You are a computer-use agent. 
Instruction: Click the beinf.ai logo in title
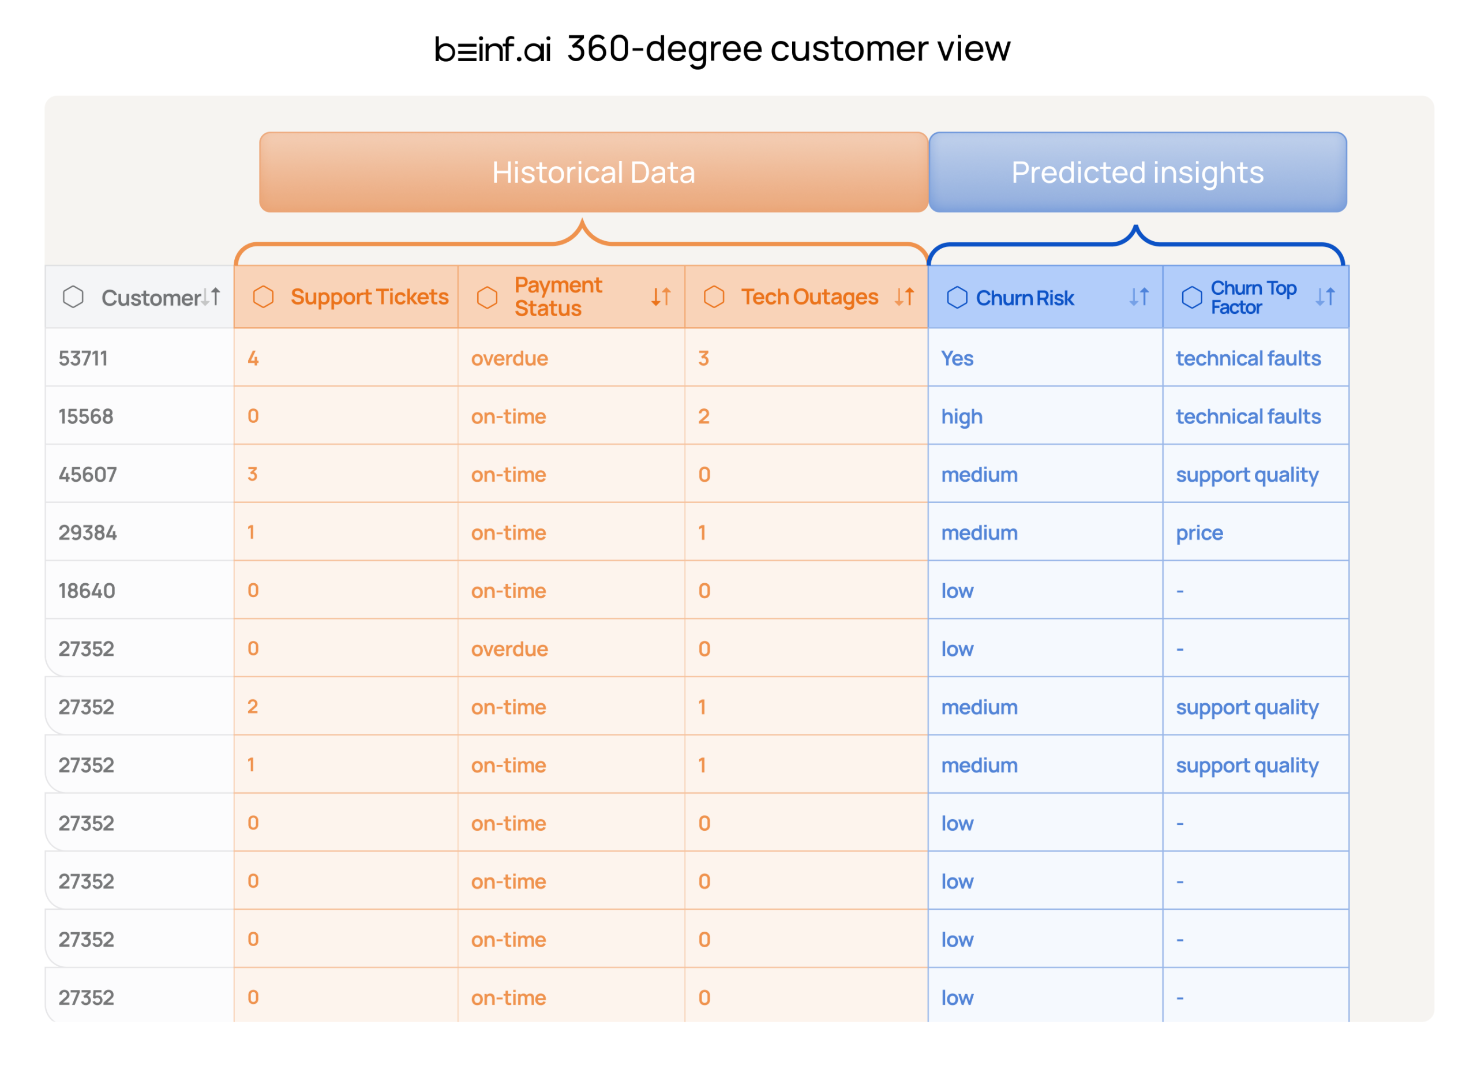pyautogui.click(x=492, y=50)
